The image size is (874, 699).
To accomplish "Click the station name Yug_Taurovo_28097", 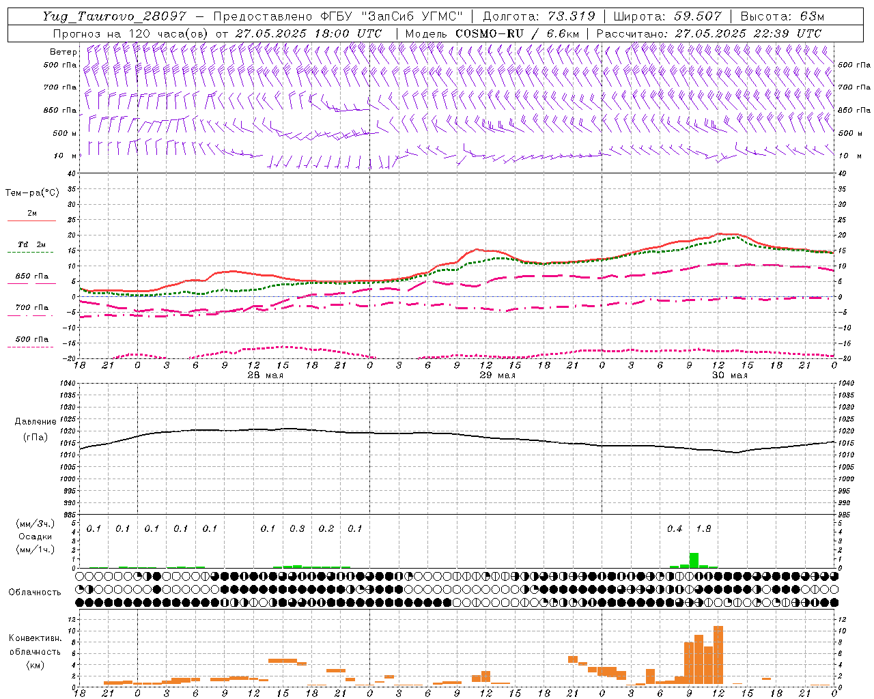I will click(115, 16).
